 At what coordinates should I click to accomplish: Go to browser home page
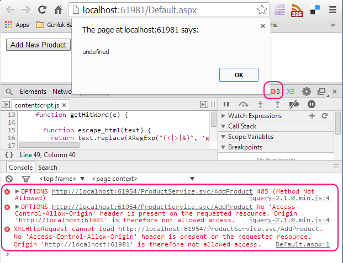58,9
